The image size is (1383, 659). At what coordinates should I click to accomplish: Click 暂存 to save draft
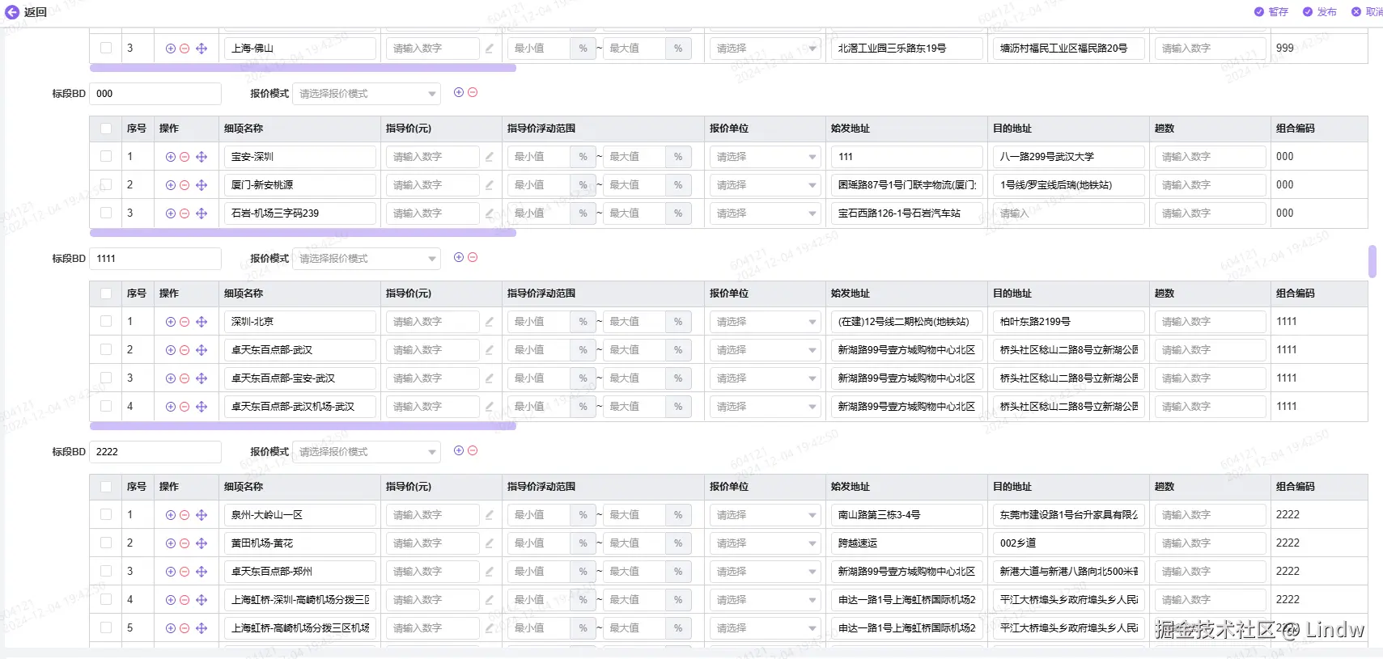1271,12
